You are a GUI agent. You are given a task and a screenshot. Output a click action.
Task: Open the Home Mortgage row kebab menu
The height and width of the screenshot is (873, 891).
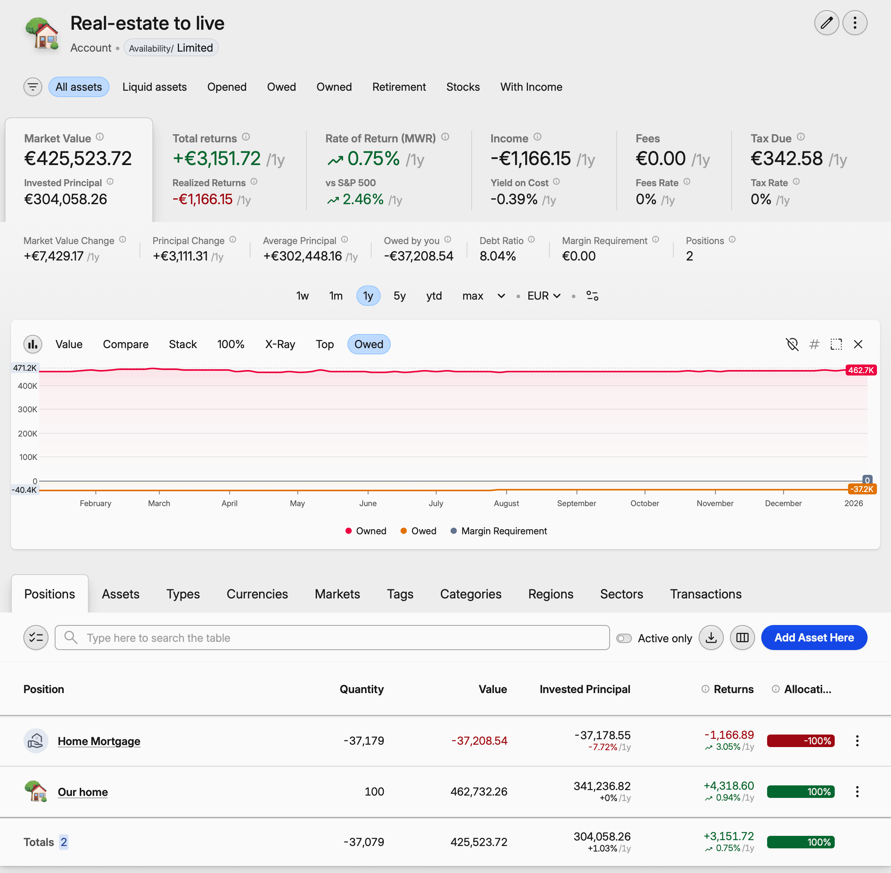coord(857,741)
